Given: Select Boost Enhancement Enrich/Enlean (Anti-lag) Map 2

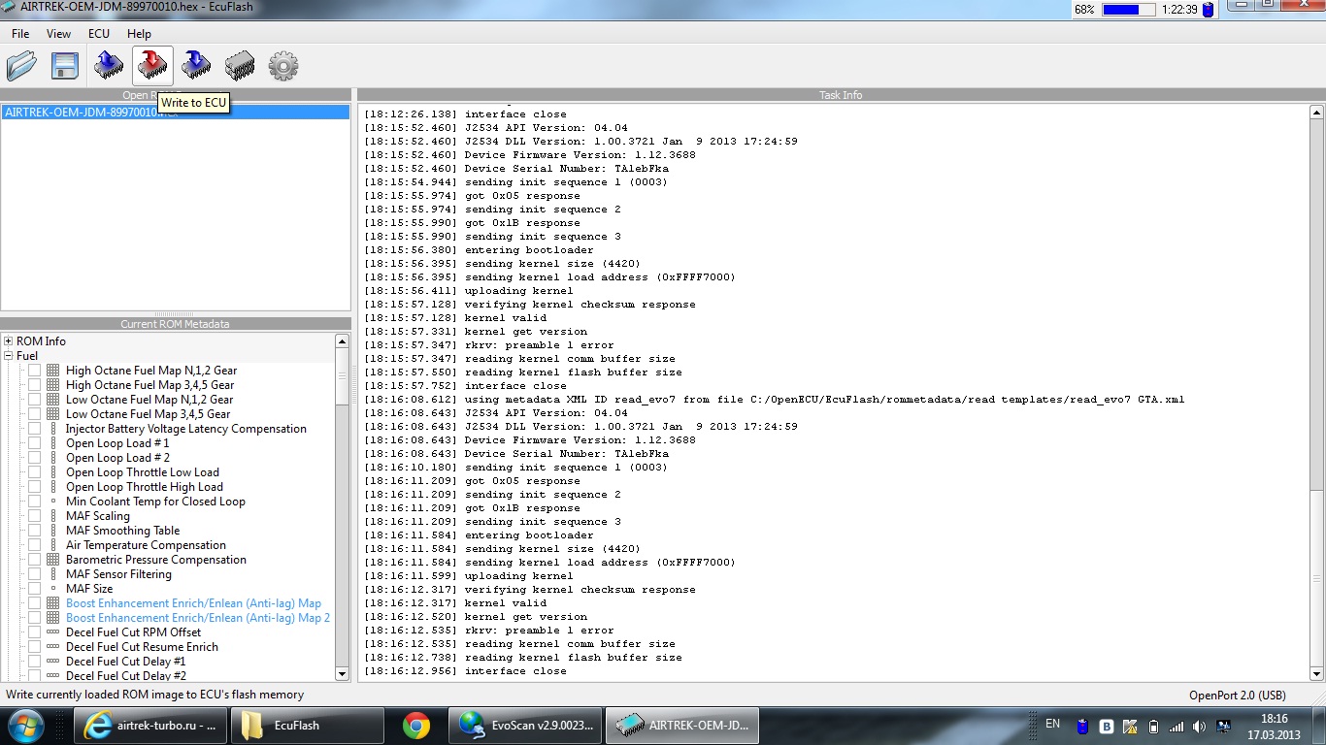Looking at the screenshot, I should pos(198,618).
